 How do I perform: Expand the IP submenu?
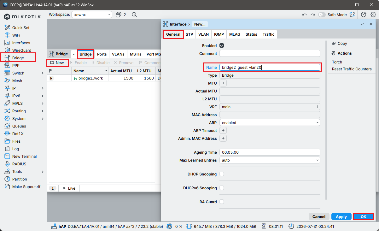click(43, 88)
